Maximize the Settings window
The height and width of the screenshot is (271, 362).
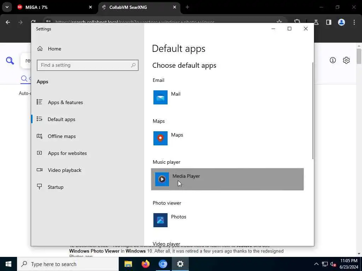290,29
